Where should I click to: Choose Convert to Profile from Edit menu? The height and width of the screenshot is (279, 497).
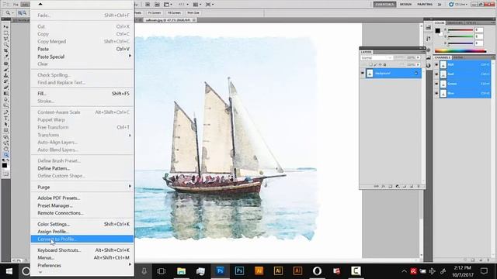82,239
